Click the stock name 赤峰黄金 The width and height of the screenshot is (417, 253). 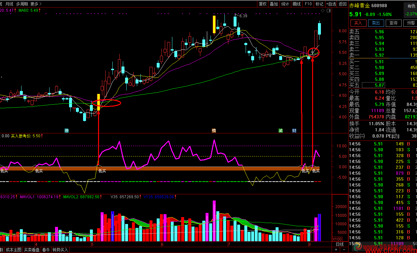point(360,6)
